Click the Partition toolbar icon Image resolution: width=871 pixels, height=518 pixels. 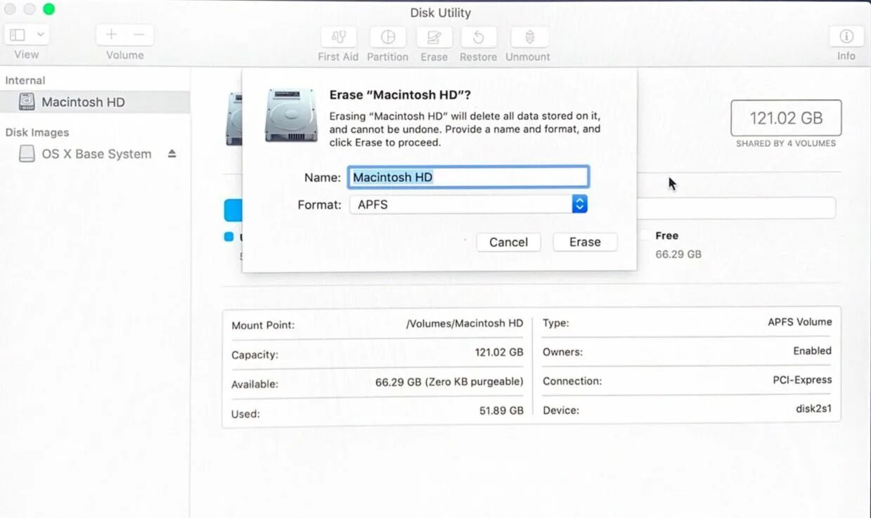pos(387,37)
